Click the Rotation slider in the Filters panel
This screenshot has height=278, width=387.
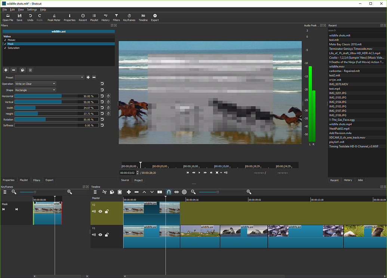click(x=56, y=120)
